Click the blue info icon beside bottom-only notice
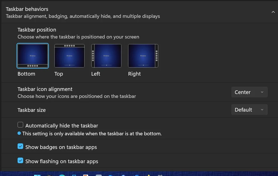Viewport: 278px width, 176px height. pos(19,133)
